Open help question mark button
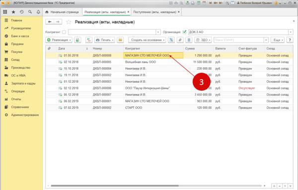 [x=290, y=40]
